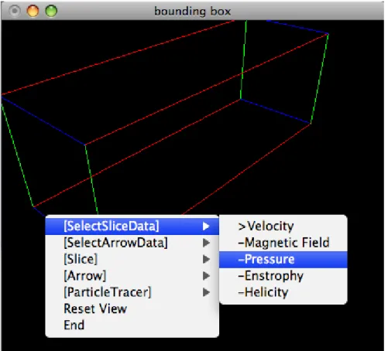Click the arrow beside [SelectArrowData]
This screenshot has width=388, height=351.
pyautogui.click(x=206, y=243)
